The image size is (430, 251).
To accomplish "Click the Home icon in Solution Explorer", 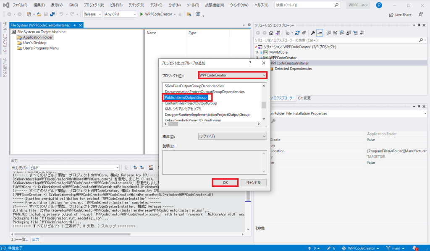I will pyautogui.click(x=271, y=33).
